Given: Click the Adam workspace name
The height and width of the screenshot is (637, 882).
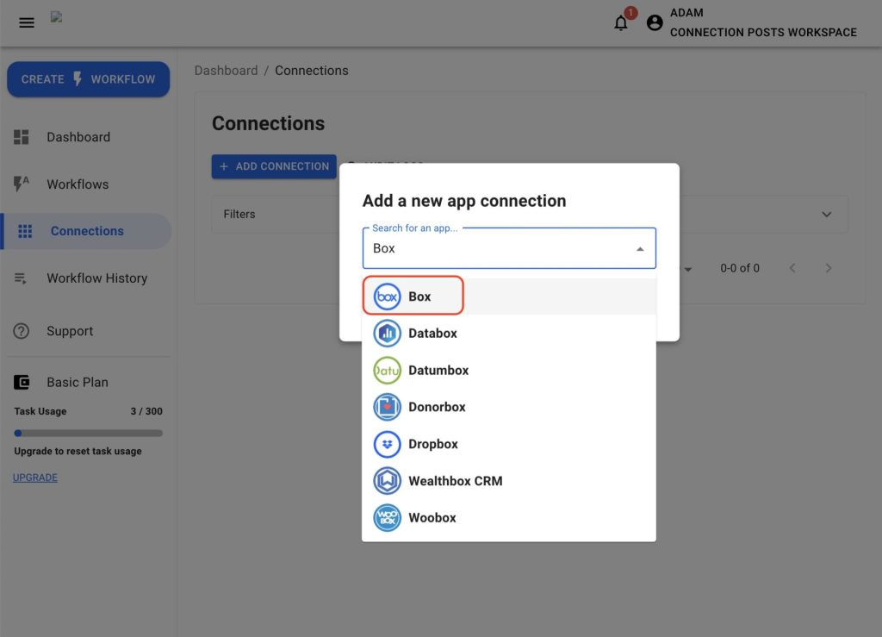Looking at the screenshot, I should [x=763, y=22].
